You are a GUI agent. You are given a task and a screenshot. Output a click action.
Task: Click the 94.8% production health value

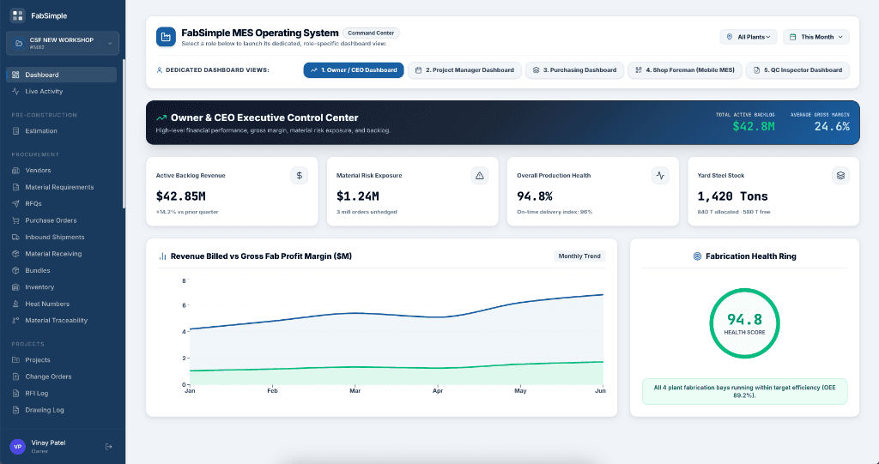click(534, 196)
